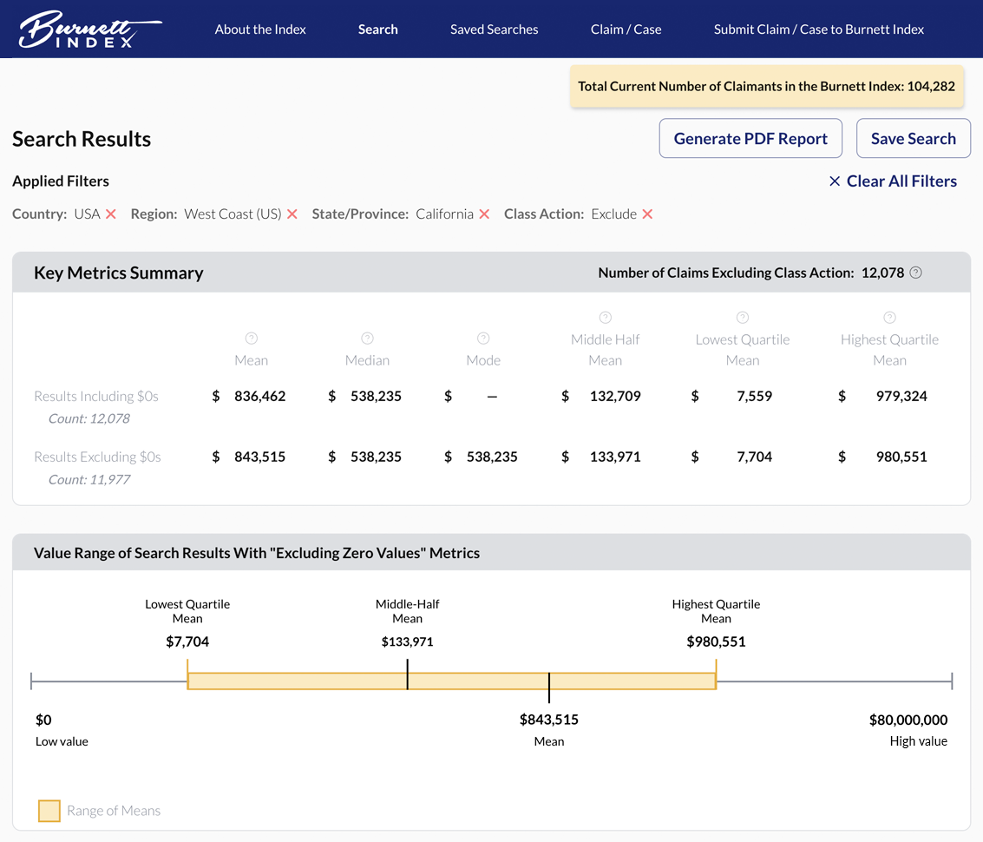The height and width of the screenshot is (842, 983).
Task: Open help for Lowest Quartile Mean
Action: [x=743, y=316]
